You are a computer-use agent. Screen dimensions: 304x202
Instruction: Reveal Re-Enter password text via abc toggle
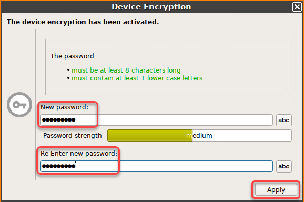pos(284,166)
